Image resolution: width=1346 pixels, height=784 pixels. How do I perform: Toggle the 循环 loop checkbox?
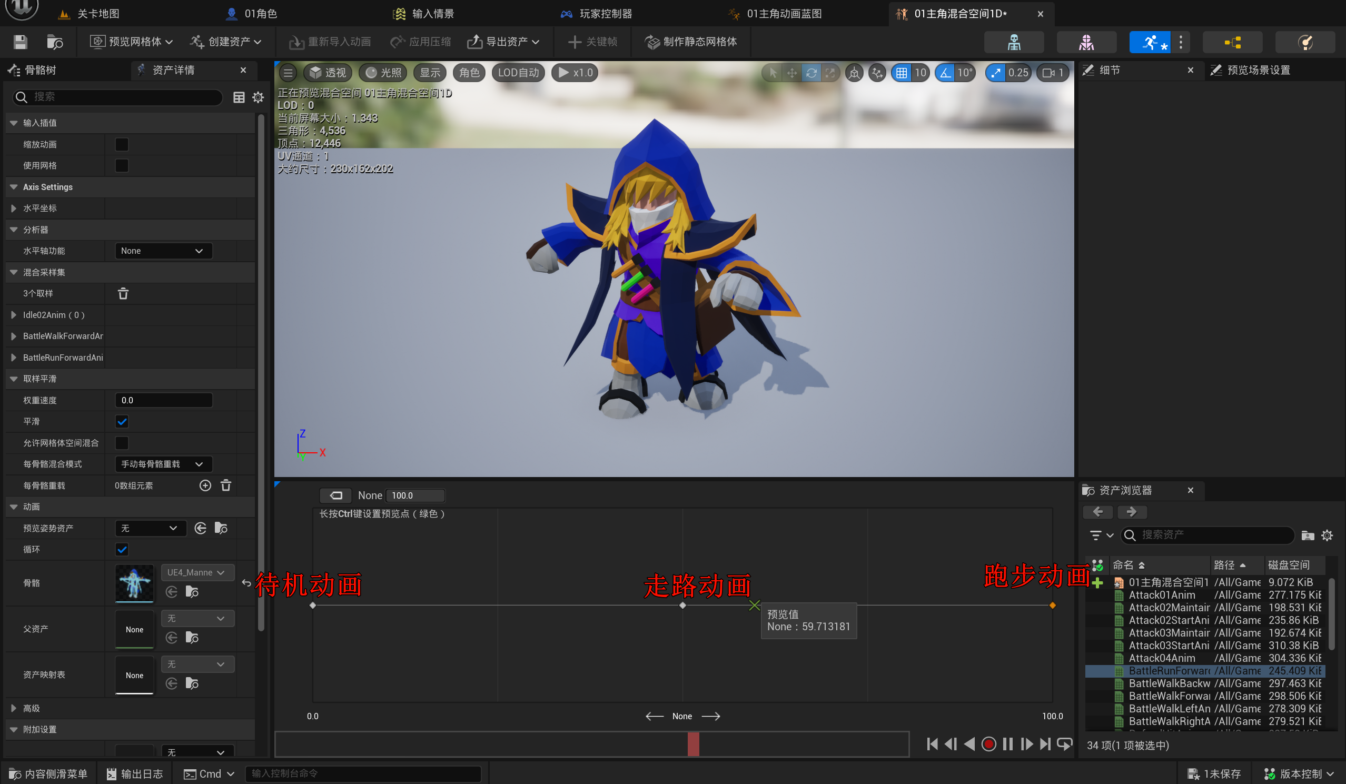pyautogui.click(x=122, y=550)
